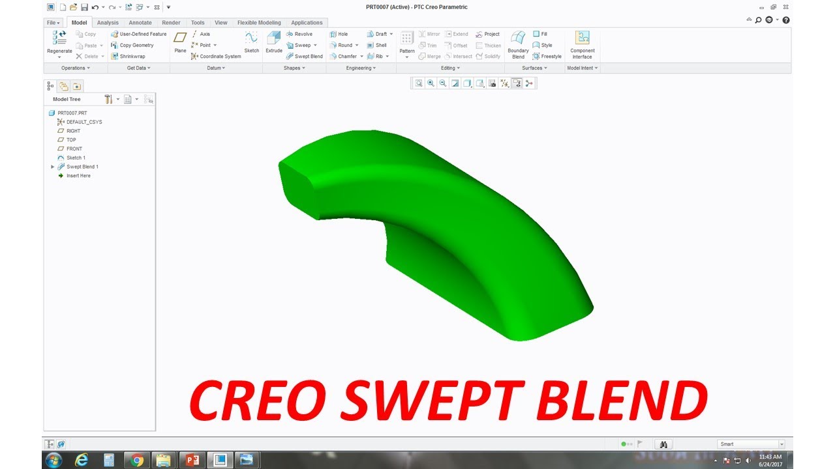The width and height of the screenshot is (835, 469).
Task: Select the Hole tool
Action: pyautogui.click(x=339, y=34)
